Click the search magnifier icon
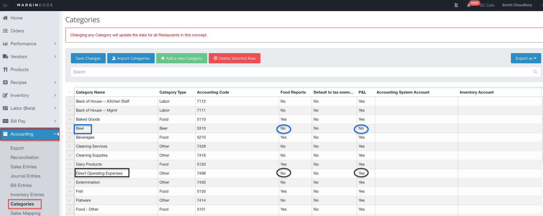This screenshot has width=543, height=216. (535, 72)
